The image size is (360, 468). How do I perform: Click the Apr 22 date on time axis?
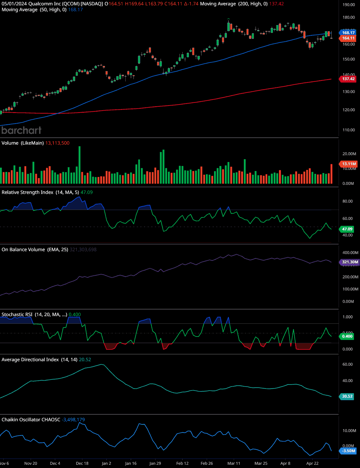(x=312, y=463)
